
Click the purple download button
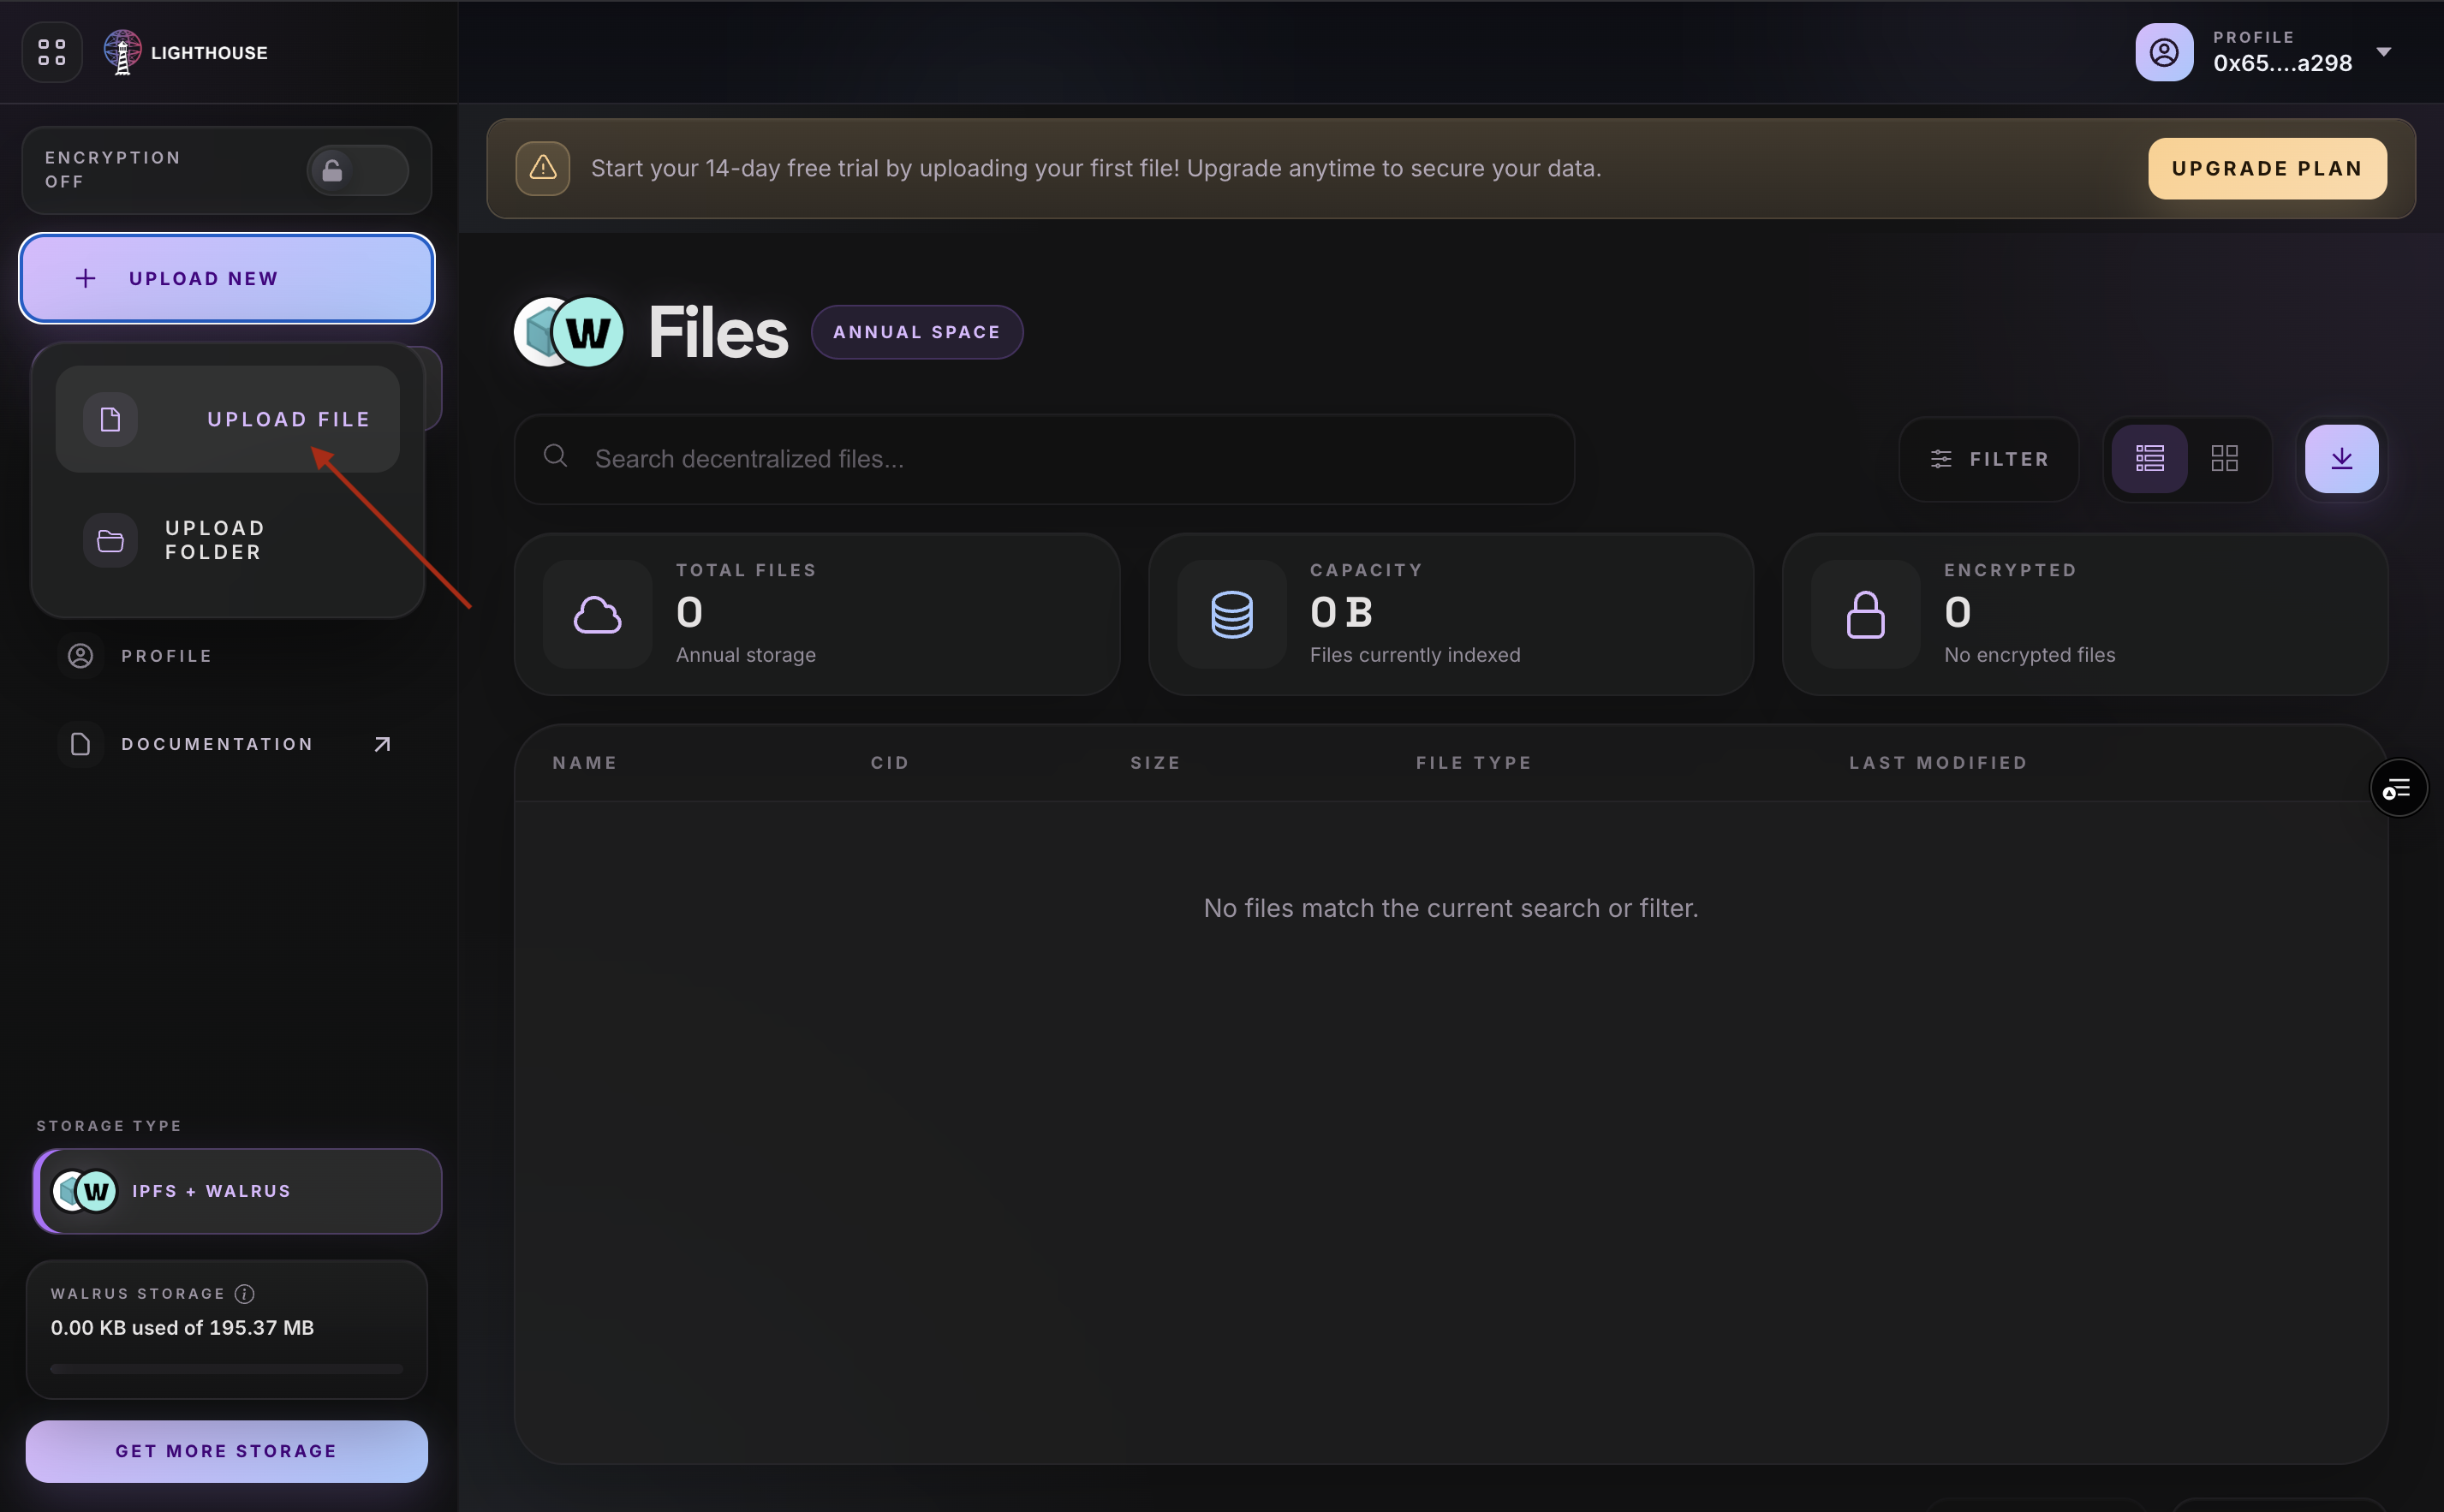pos(2342,459)
